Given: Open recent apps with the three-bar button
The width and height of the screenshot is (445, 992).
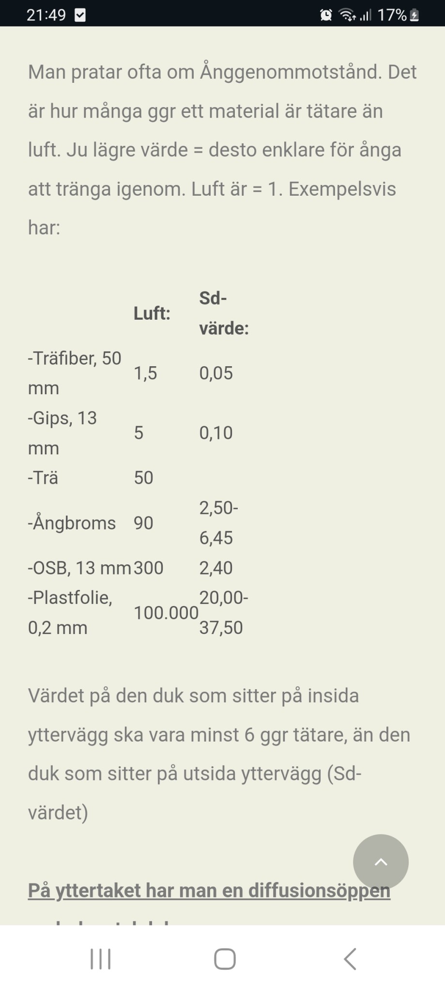Looking at the screenshot, I should click(x=101, y=959).
